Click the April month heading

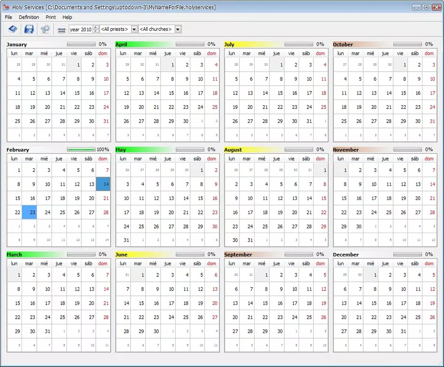pyautogui.click(x=121, y=44)
